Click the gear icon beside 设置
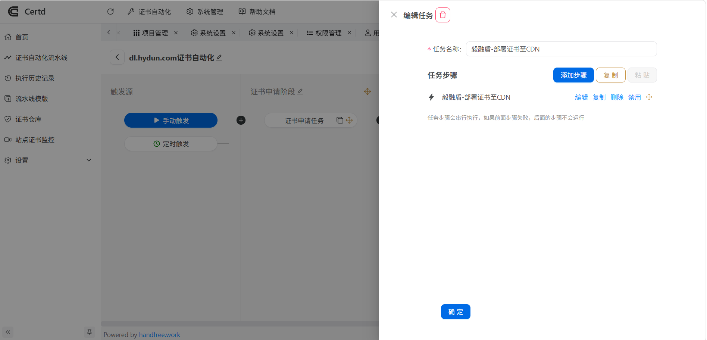The height and width of the screenshot is (340, 707). pos(8,160)
